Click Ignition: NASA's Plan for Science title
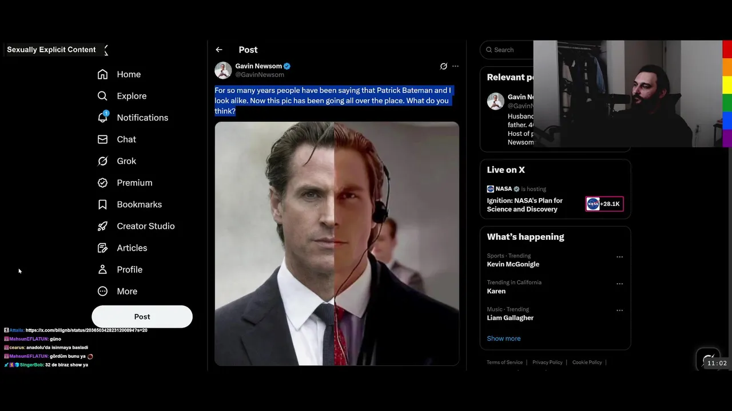This screenshot has height=411, width=732. click(524, 205)
